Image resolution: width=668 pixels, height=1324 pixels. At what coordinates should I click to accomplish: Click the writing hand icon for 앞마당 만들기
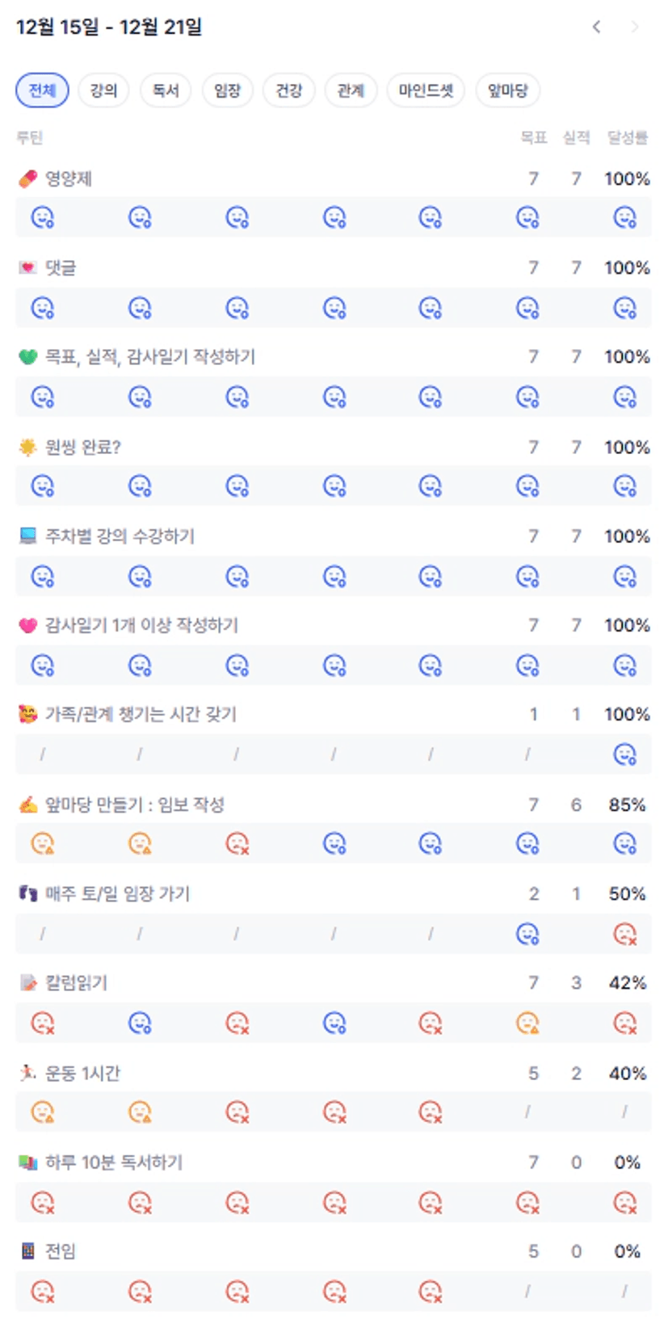(28, 805)
